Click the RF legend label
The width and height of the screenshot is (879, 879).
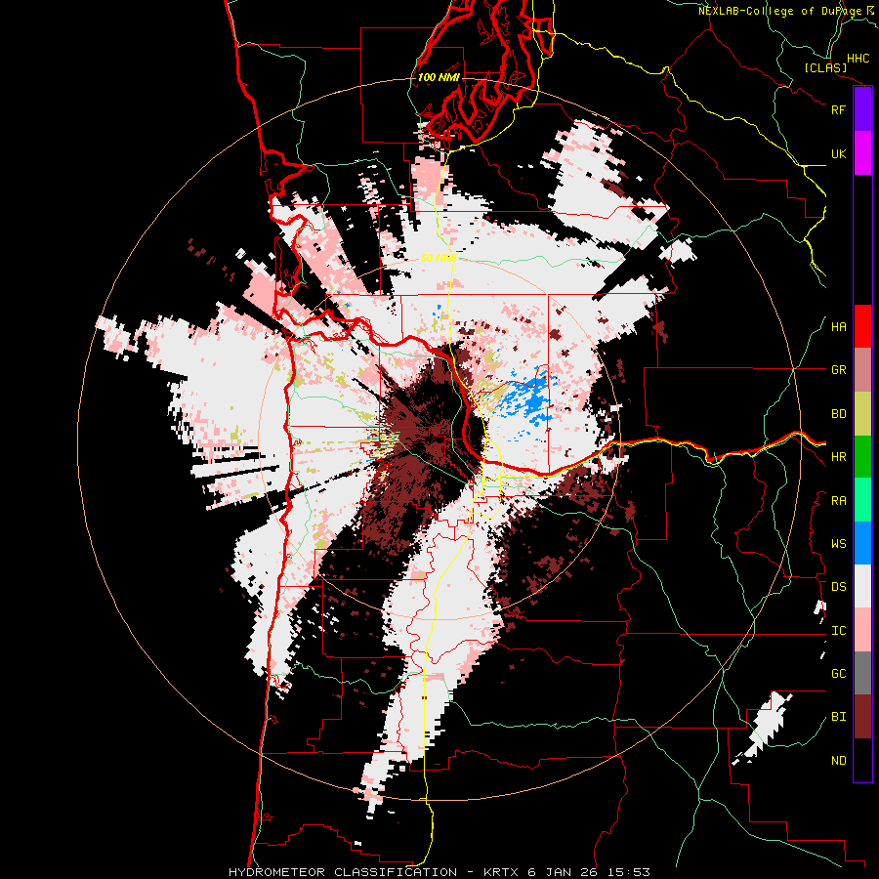[838, 109]
